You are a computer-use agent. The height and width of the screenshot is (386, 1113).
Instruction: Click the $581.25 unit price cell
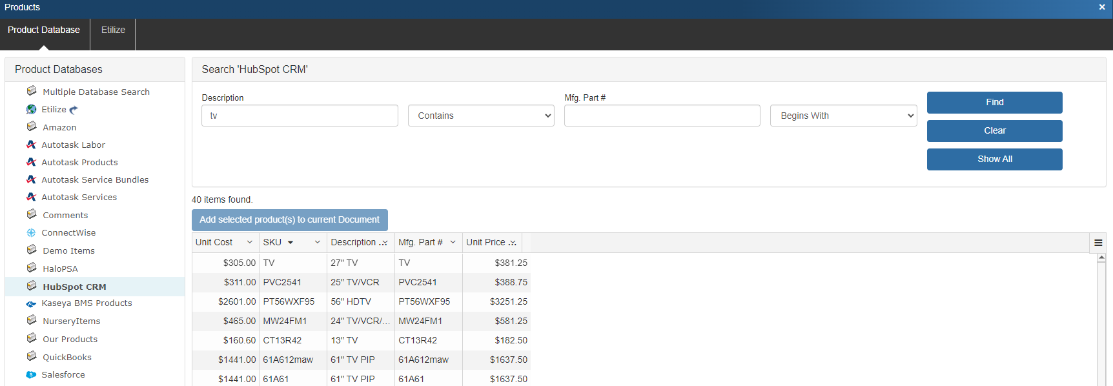tap(496, 321)
